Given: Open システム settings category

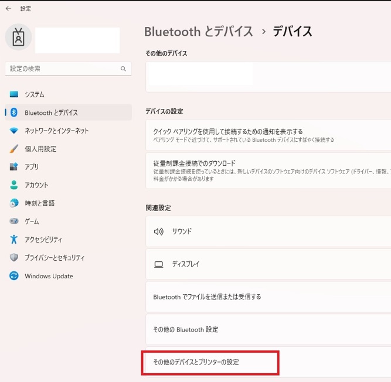Looking at the screenshot, I should click(35, 94).
